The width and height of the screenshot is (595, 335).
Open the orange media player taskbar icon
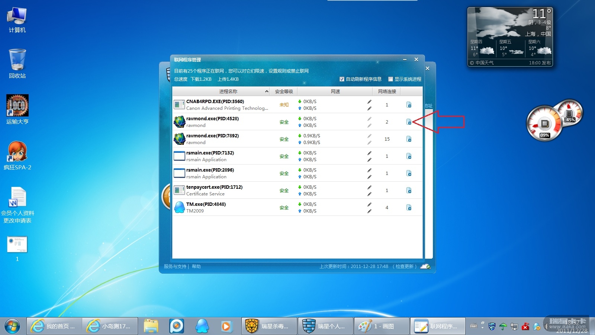coord(226,326)
